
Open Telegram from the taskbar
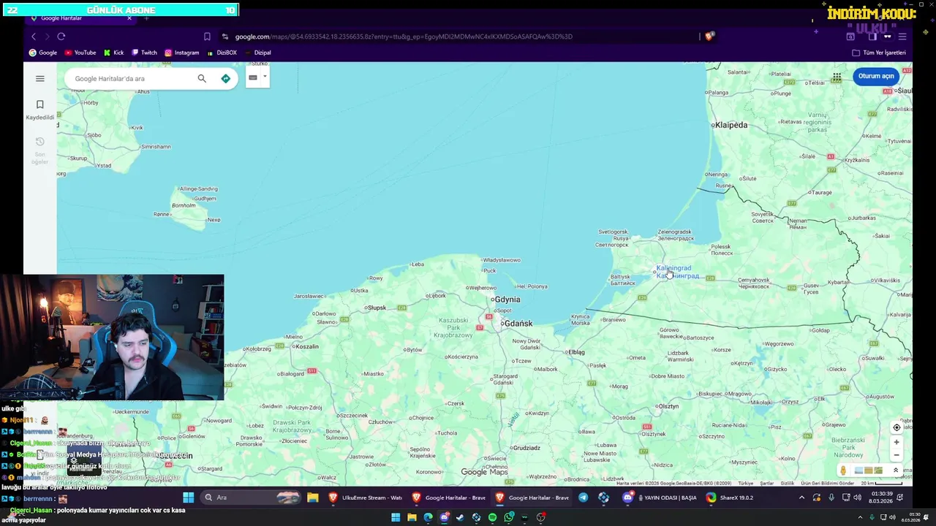coord(583,498)
